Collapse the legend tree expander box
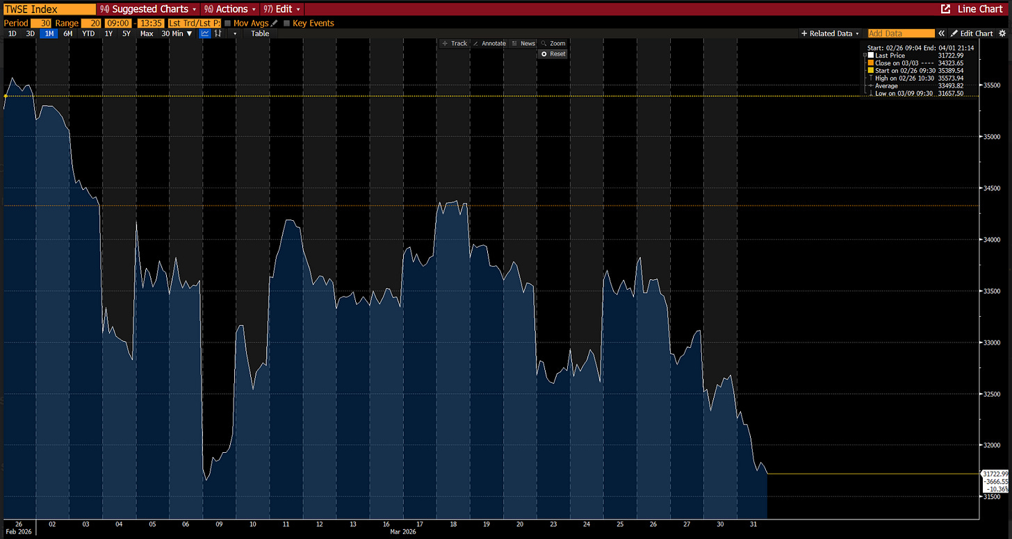Screen dimensions: 1012x539 [x=865, y=55]
